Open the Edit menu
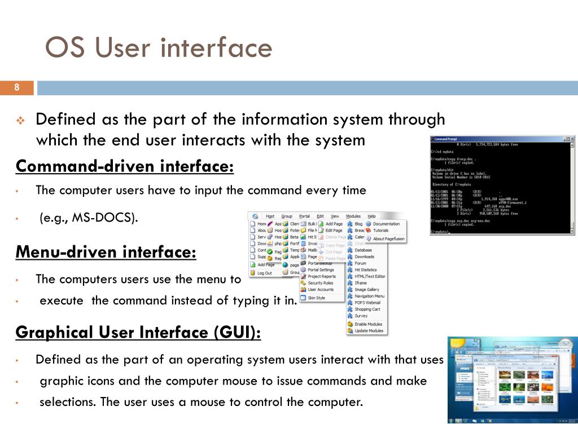The image size is (578, 433). (x=321, y=216)
